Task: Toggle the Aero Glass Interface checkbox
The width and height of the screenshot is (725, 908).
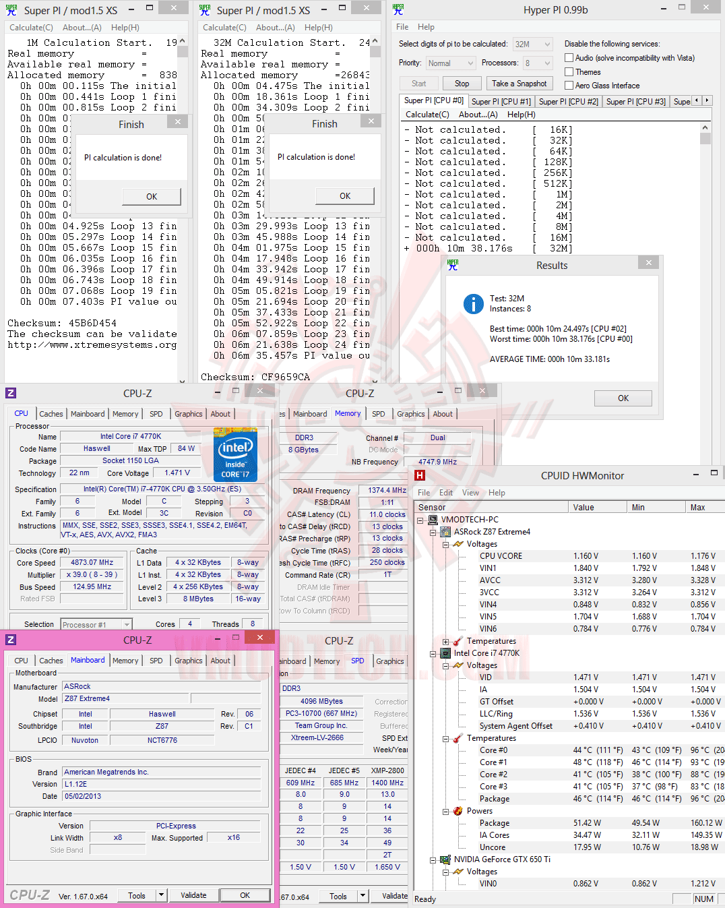Action: click(569, 85)
